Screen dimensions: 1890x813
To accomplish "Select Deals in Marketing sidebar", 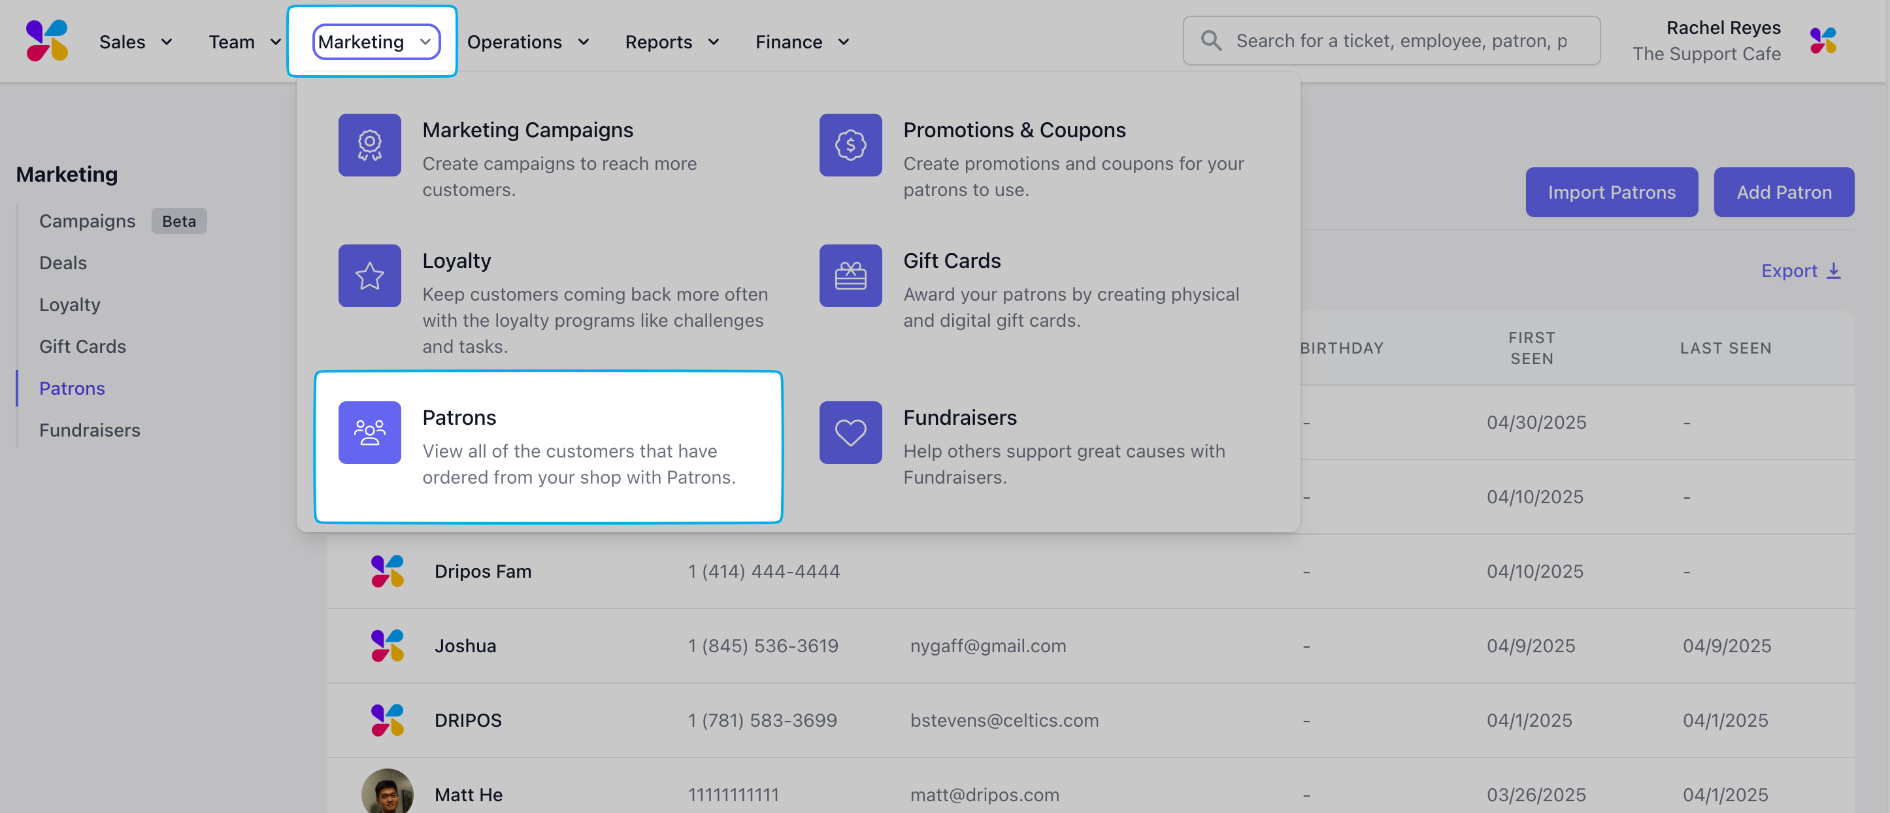I will [63, 263].
